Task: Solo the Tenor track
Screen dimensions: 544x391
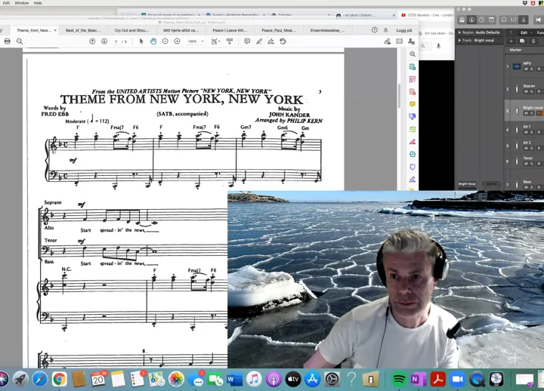Action: coord(532,164)
